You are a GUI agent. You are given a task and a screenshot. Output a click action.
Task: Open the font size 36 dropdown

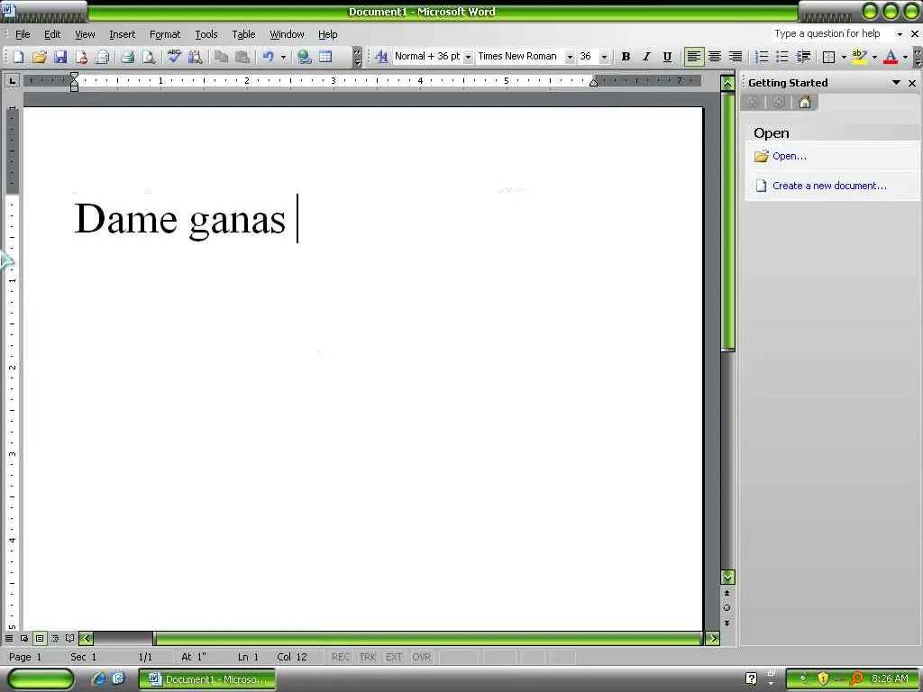604,57
